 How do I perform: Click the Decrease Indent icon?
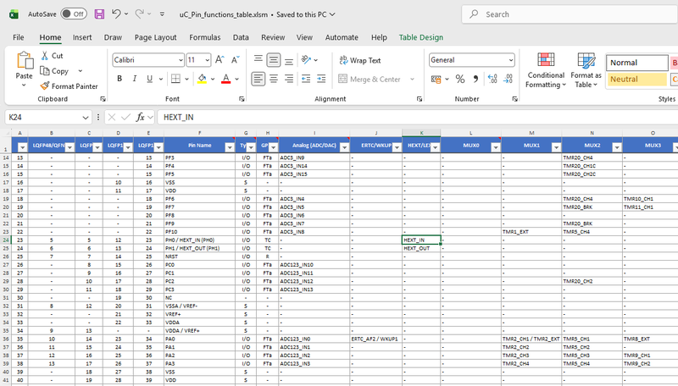[306, 79]
